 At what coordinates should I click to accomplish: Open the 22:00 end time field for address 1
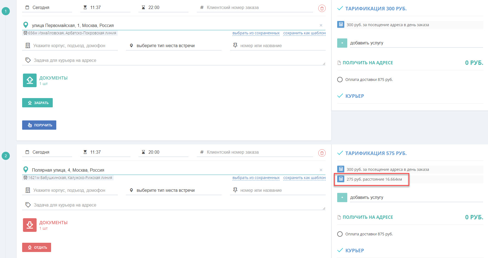coord(163,8)
